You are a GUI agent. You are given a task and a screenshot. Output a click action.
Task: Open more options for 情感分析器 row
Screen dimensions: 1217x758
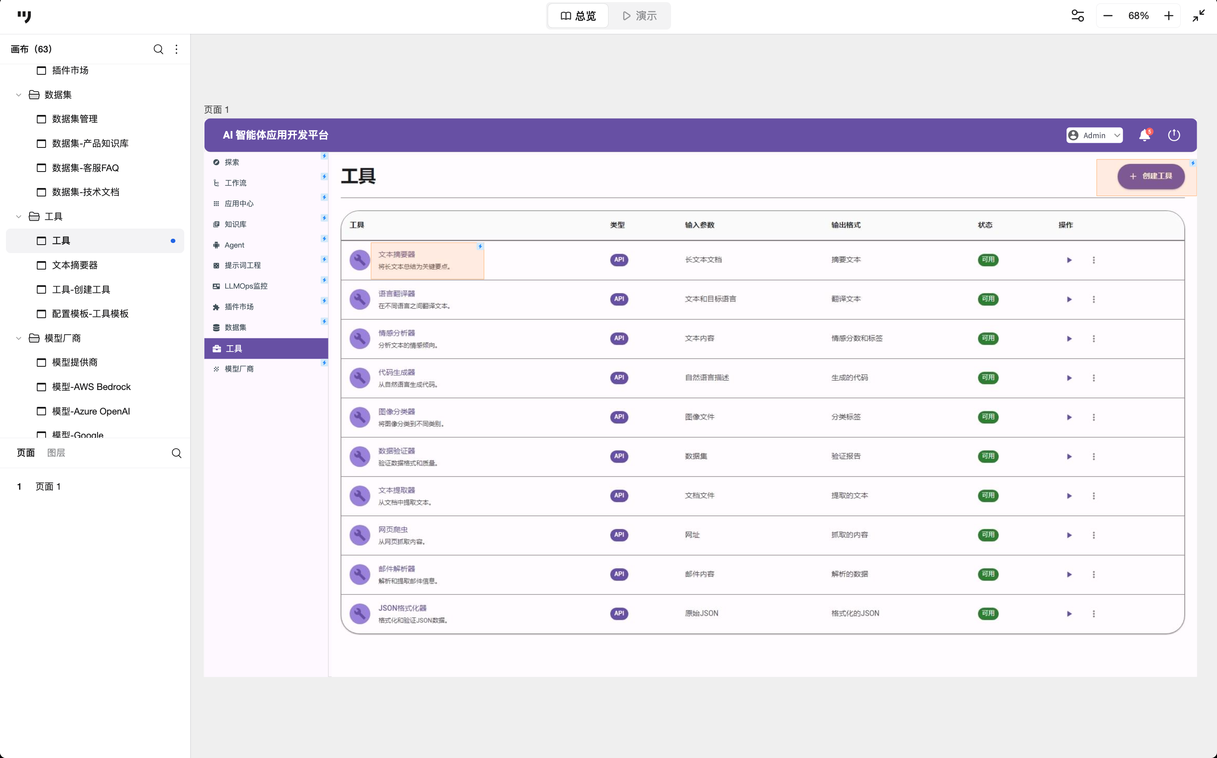[x=1094, y=338]
